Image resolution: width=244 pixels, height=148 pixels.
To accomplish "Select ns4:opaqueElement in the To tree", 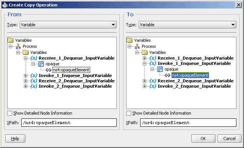I will pos(190,75).
